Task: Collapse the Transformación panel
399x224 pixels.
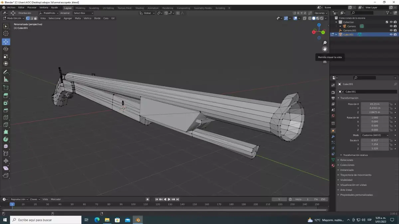Action: (x=349, y=98)
